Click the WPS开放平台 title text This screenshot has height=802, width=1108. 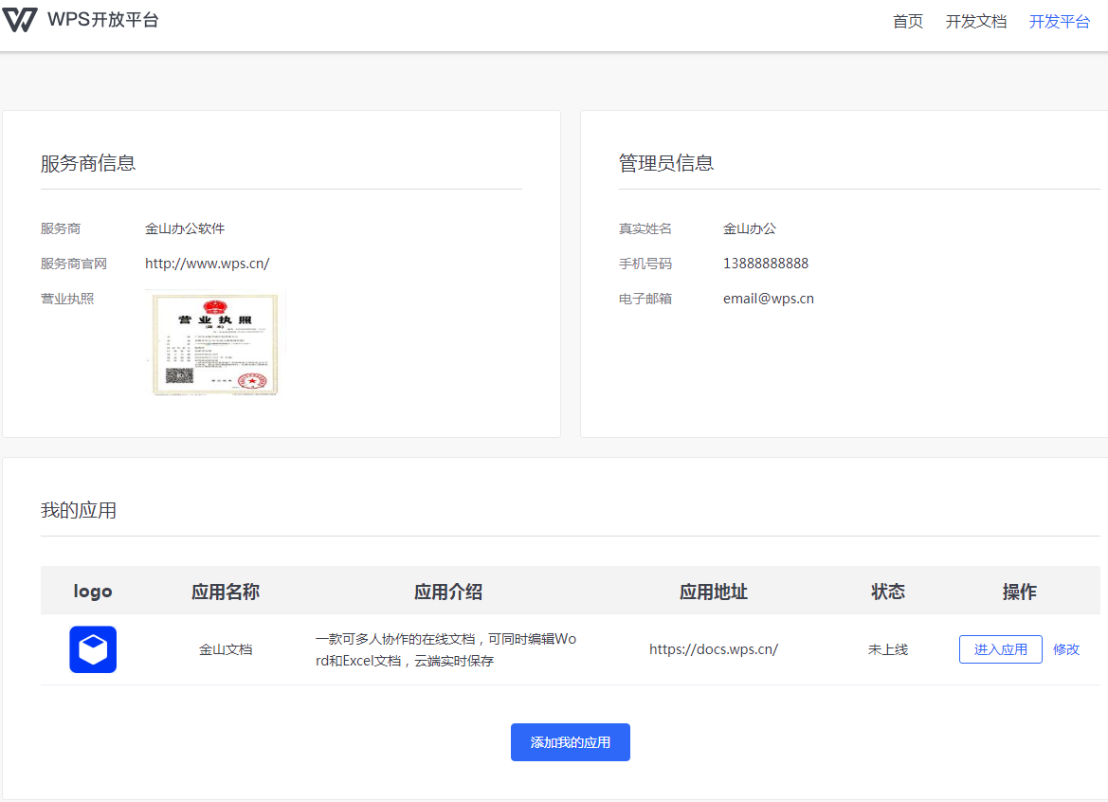coord(103,20)
